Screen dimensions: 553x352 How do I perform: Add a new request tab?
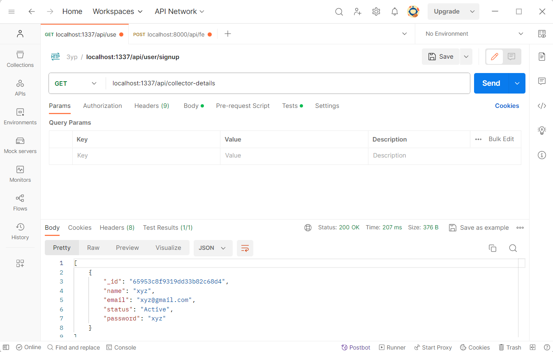pyautogui.click(x=228, y=34)
